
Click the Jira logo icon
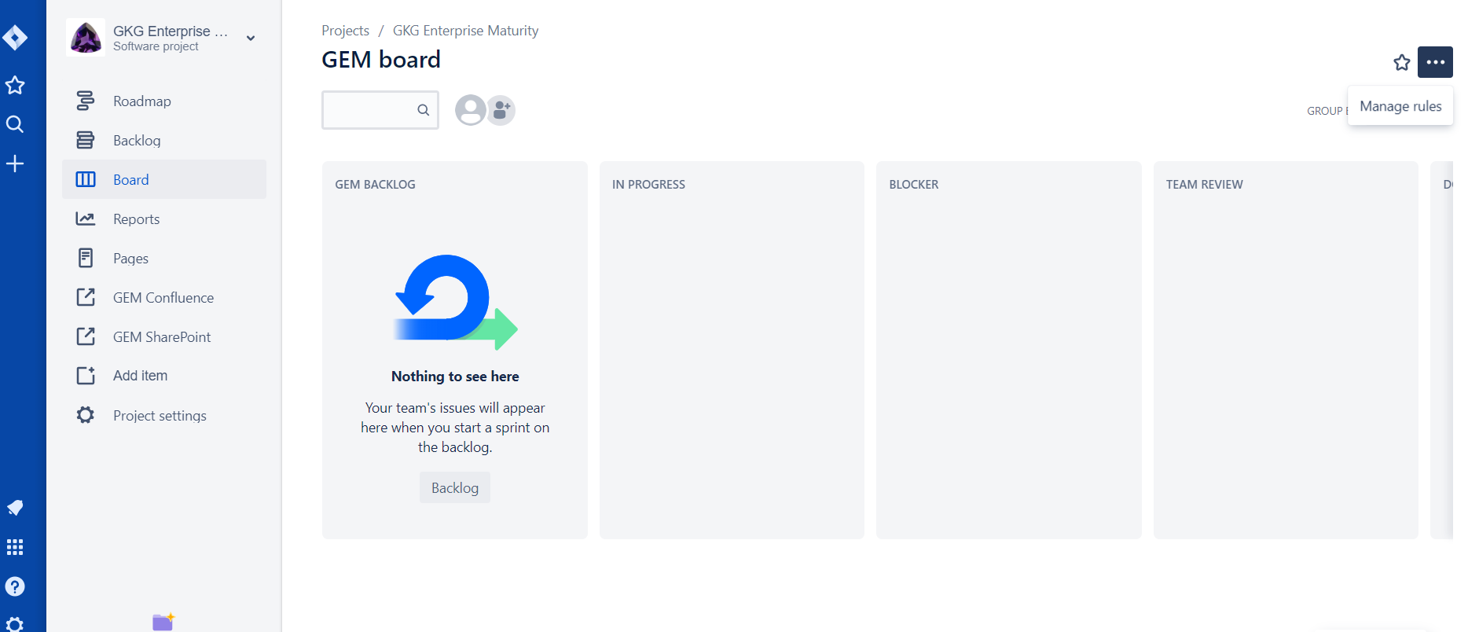pyautogui.click(x=15, y=37)
